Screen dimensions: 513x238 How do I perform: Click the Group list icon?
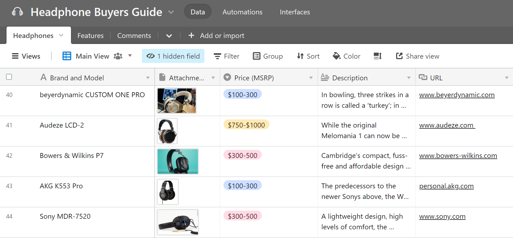pyautogui.click(x=257, y=56)
